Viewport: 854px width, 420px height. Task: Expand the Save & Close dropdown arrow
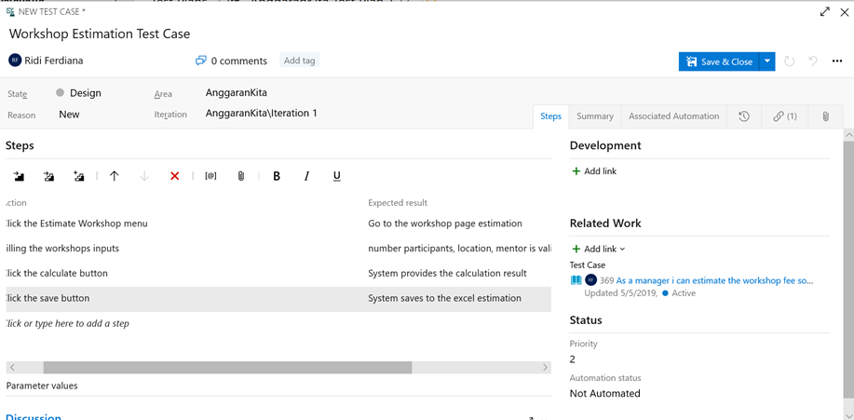[766, 61]
